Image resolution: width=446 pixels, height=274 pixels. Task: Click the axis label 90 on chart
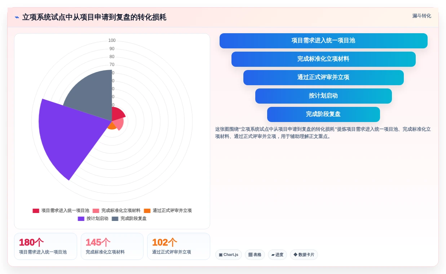[x=112, y=49]
